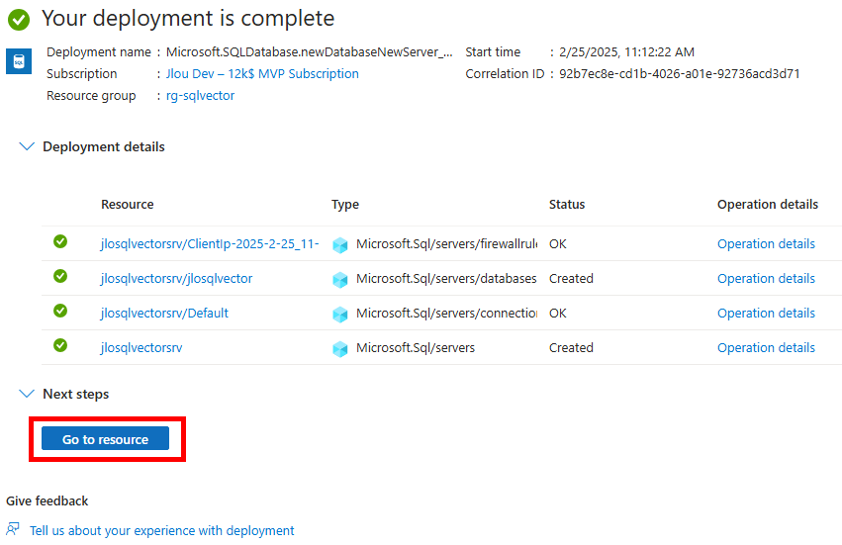View Operation details for the firewall rule row
This screenshot has height=545, width=842.
pyautogui.click(x=766, y=243)
